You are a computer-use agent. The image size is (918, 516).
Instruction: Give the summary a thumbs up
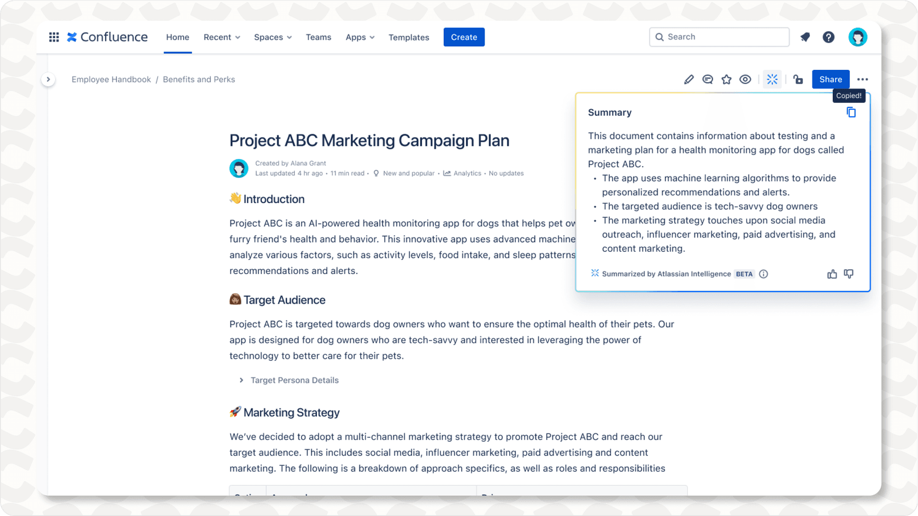click(832, 274)
